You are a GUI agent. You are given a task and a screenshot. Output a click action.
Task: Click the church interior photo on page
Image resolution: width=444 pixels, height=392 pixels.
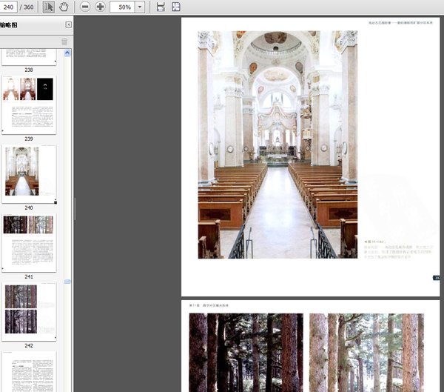pyautogui.click(x=277, y=144)
